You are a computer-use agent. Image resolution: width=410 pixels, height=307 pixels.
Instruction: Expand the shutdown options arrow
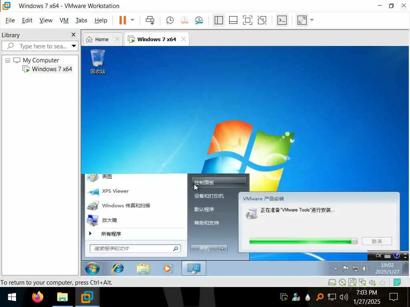click(x=223, y=249)
